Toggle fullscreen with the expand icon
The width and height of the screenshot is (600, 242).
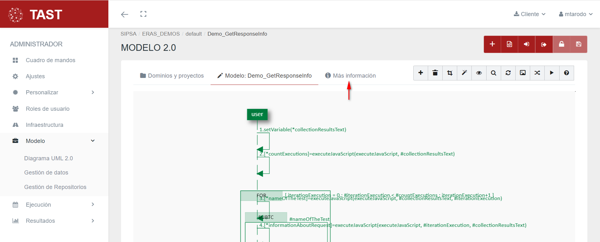point(143,14)
